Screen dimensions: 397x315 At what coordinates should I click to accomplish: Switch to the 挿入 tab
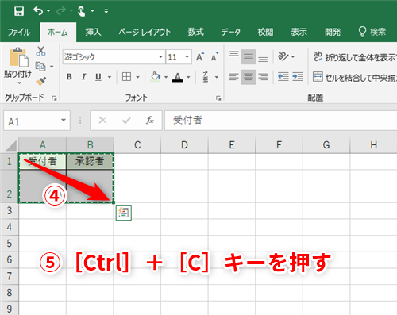(93, 32)
